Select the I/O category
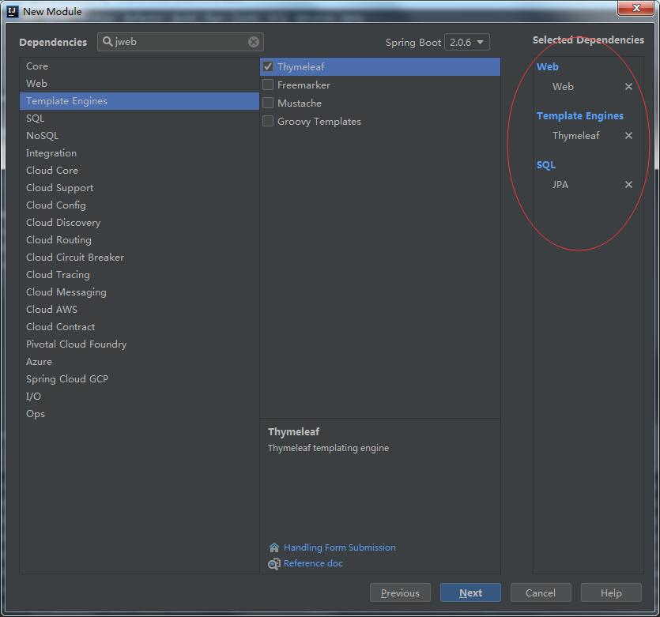 [x=139, y=397]
